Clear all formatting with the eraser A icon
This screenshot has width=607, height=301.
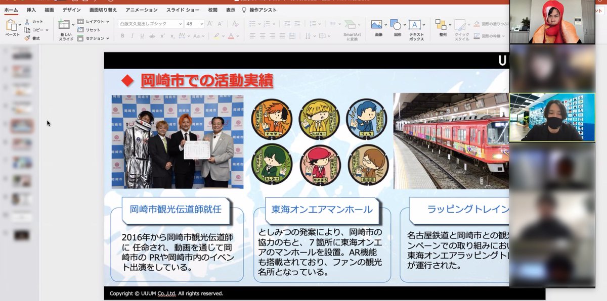(235, 24)
